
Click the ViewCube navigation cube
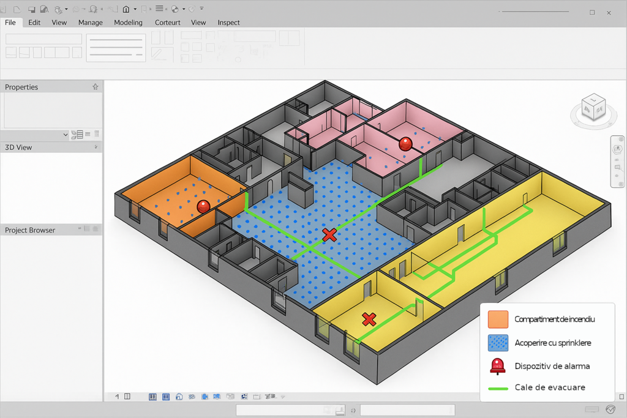(593, 107)
